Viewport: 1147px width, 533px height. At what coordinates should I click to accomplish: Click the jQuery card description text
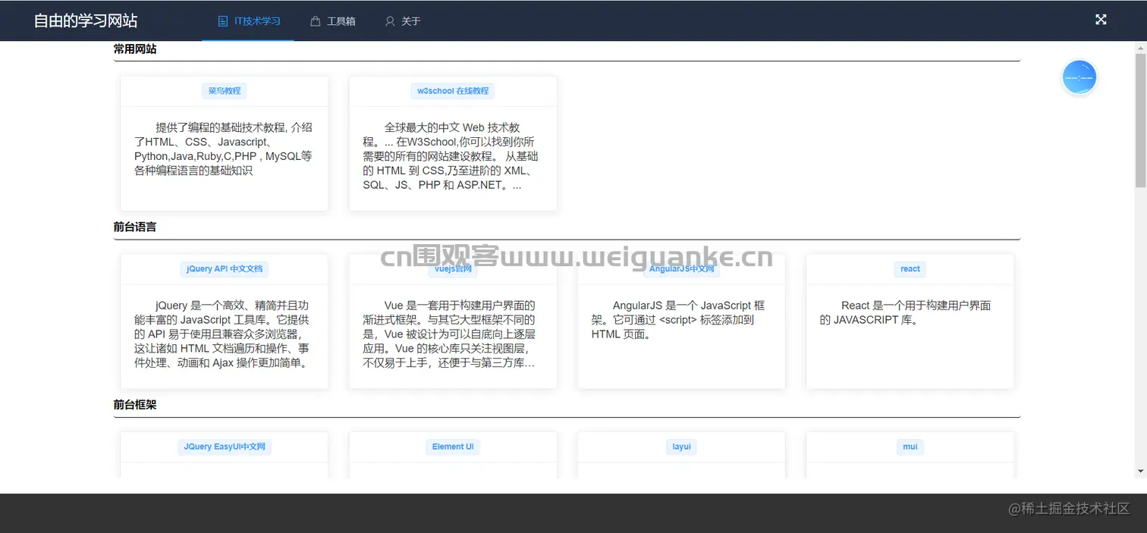coord(224,334)
